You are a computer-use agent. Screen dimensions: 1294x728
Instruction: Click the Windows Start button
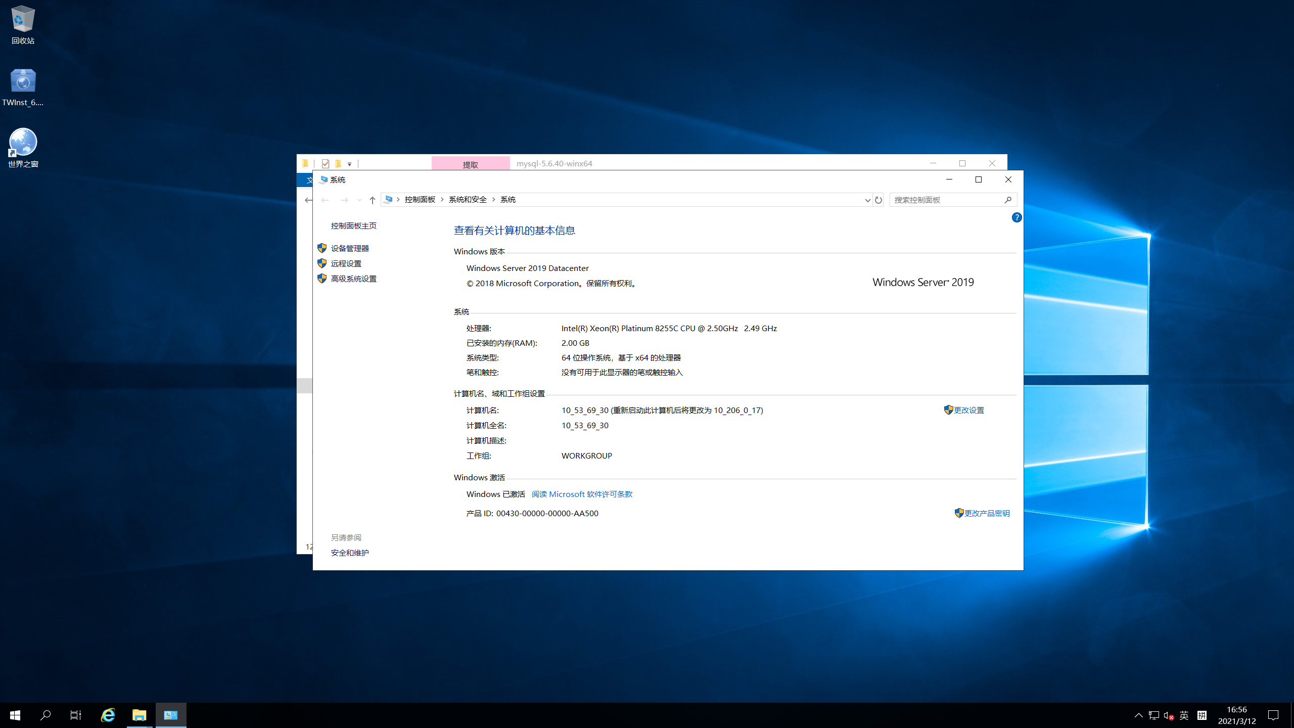tap(15, 715)
